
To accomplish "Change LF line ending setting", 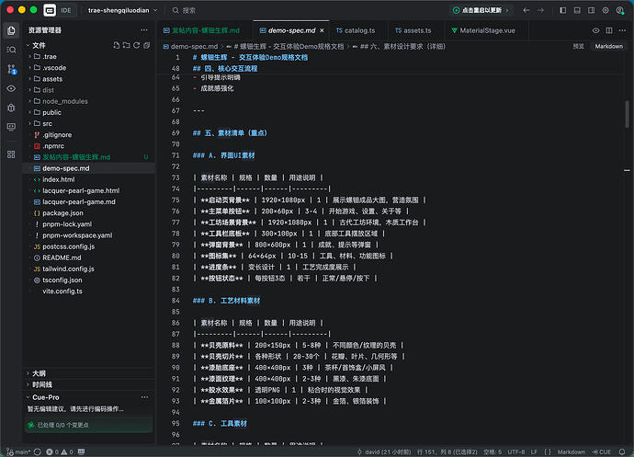I will (534, 451).
